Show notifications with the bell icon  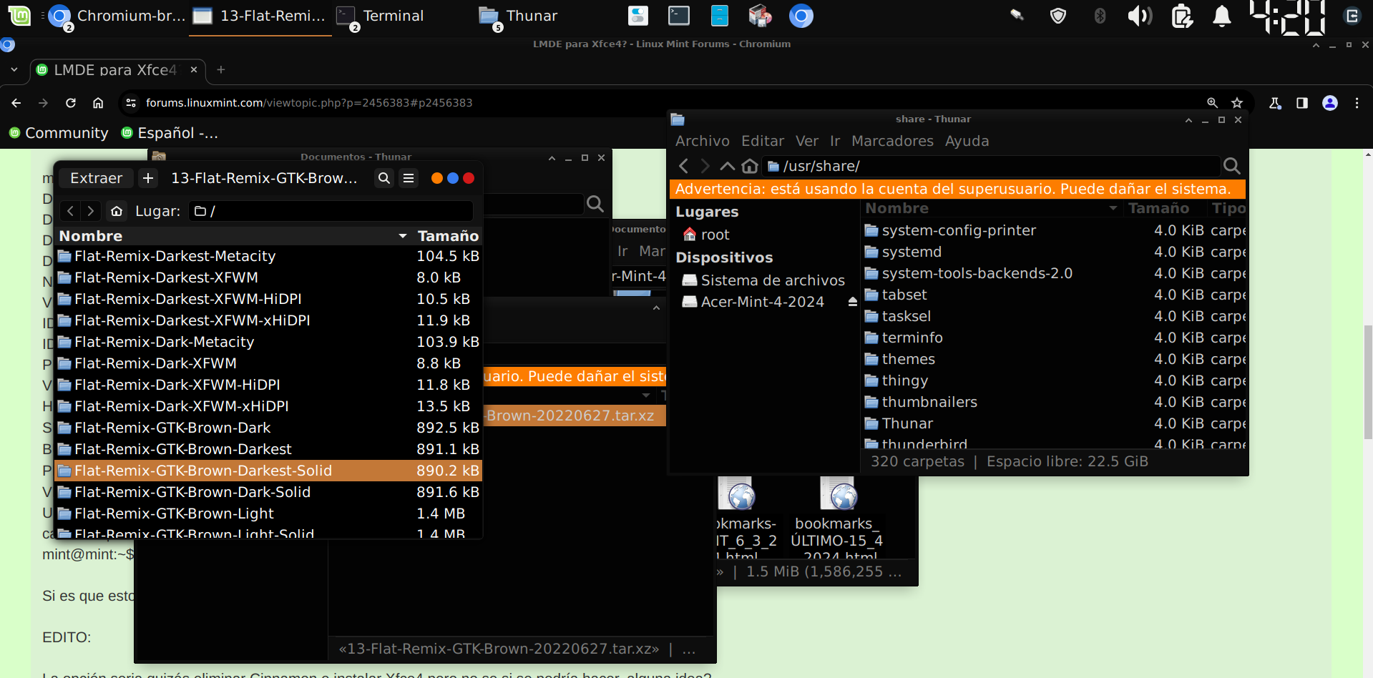pyautogui.click(x=1222, y=16)
